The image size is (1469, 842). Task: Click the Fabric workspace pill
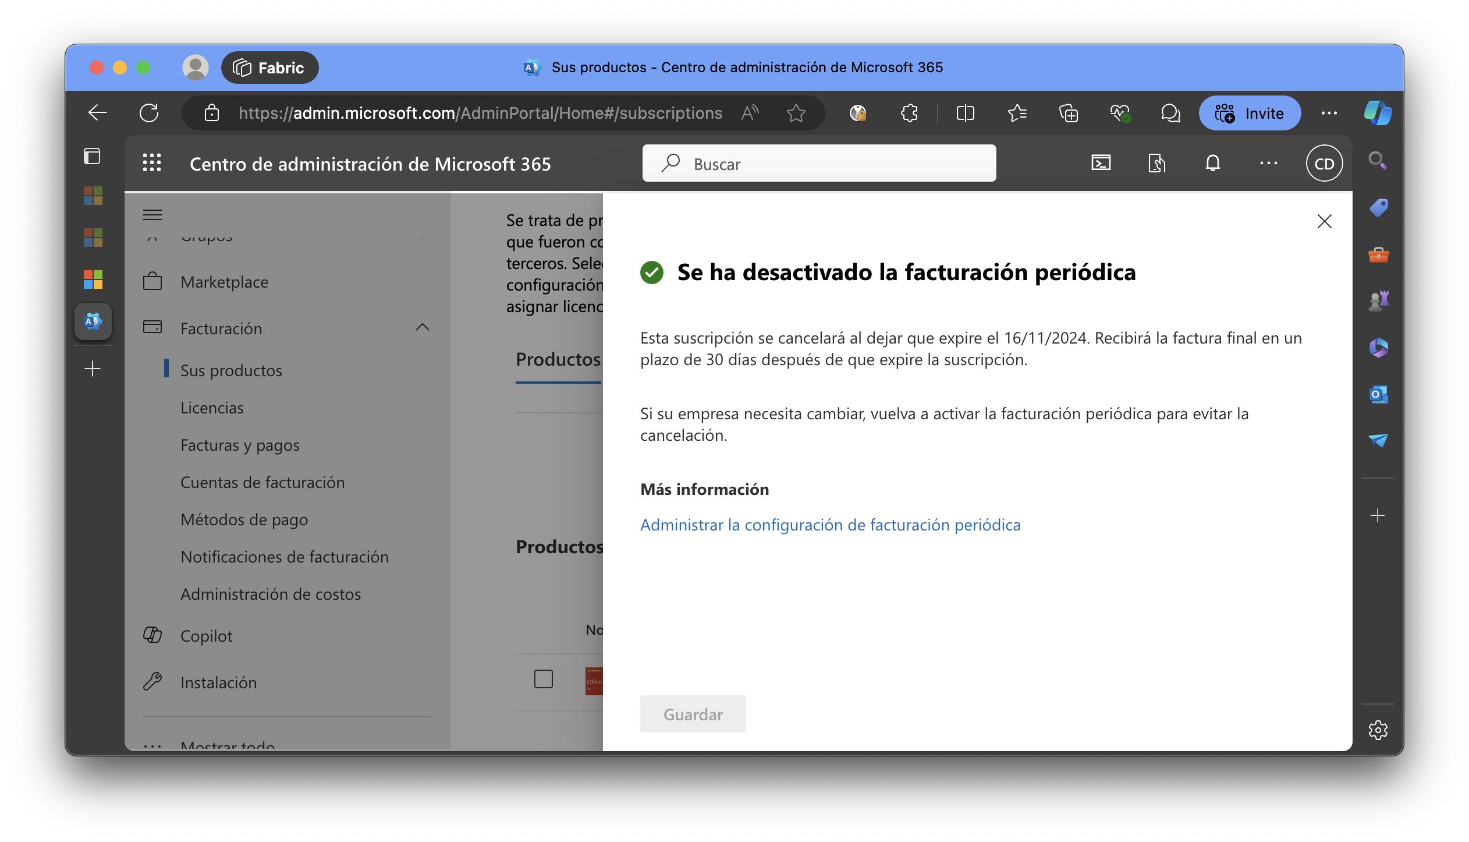click(x=269, y=68)
